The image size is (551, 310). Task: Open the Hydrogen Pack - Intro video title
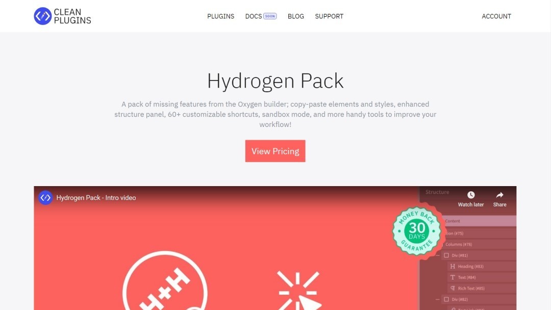coord(96,198)
